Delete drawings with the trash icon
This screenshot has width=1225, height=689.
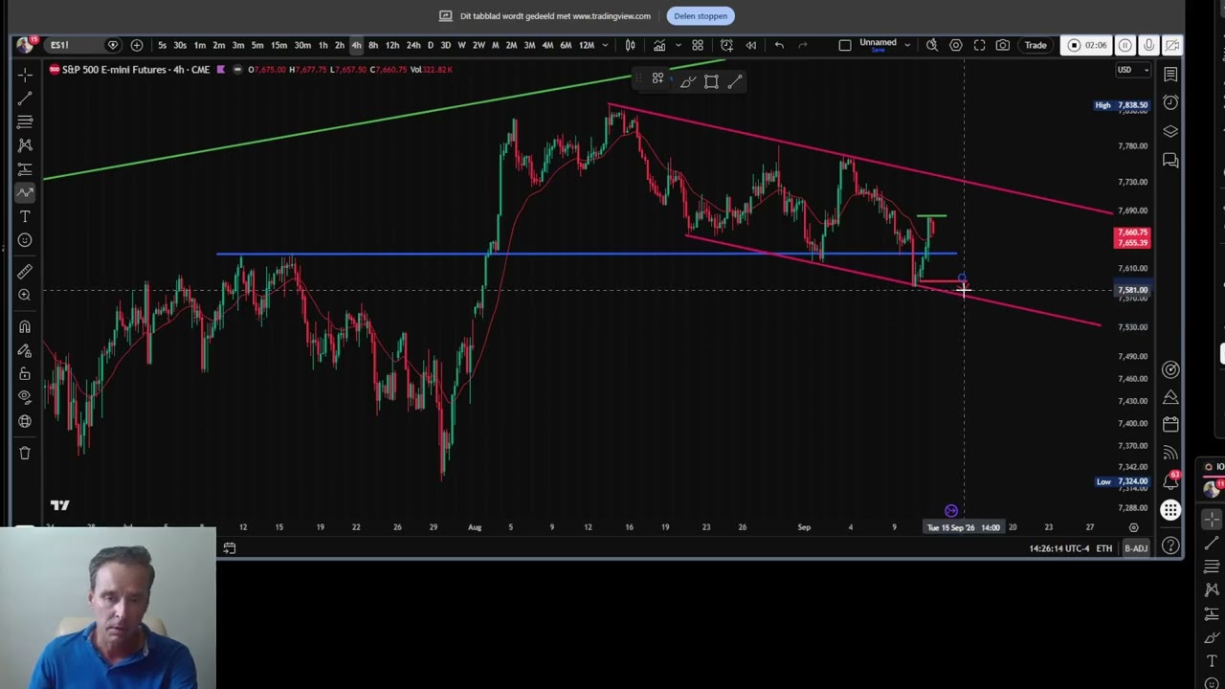[25, 453]
